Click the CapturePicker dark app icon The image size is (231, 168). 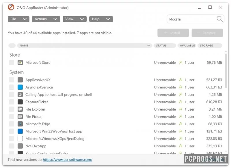coord(20,102)
